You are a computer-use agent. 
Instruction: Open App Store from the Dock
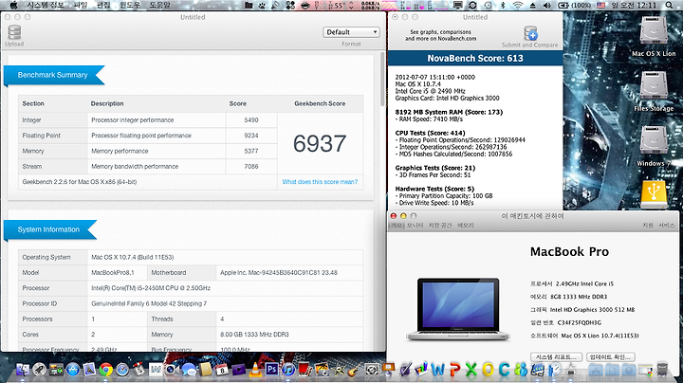[x=73, y=370]
